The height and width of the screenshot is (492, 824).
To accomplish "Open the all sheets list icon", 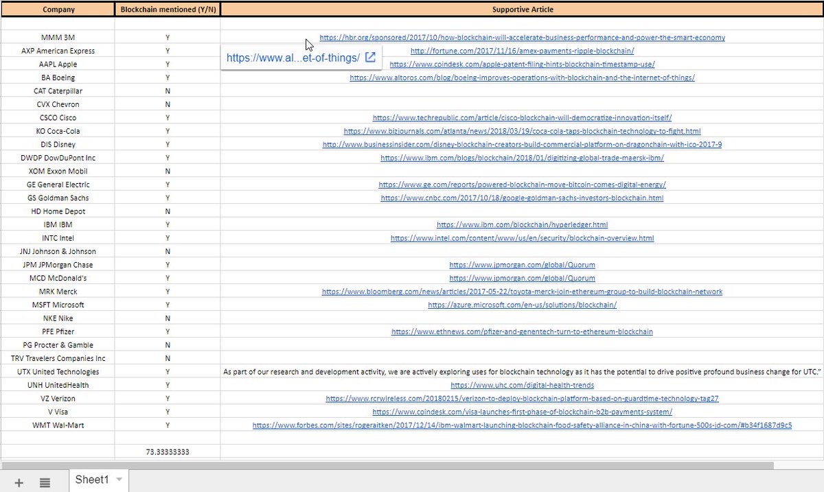I will point(45,482).
